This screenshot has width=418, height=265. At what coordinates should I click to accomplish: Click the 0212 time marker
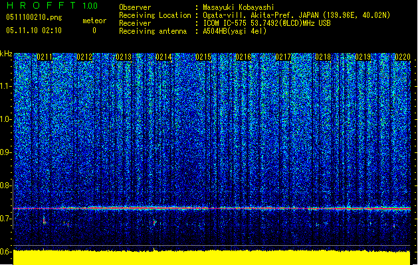tap(84, 57)
